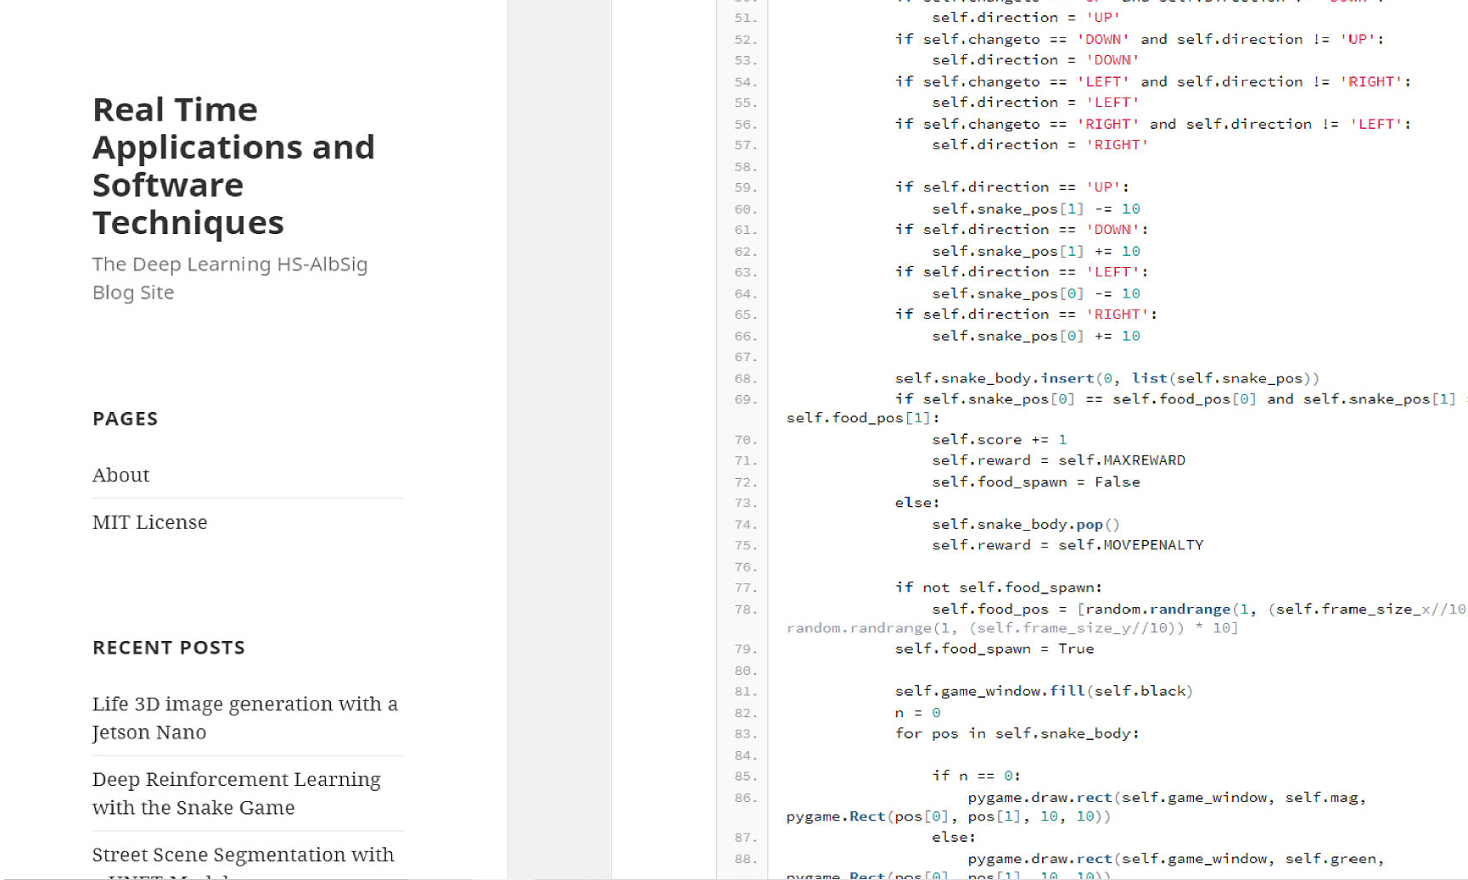1468x880 pixels.
Task: Click code line self.snake_body.pop()
Action: coord(1026,524)
